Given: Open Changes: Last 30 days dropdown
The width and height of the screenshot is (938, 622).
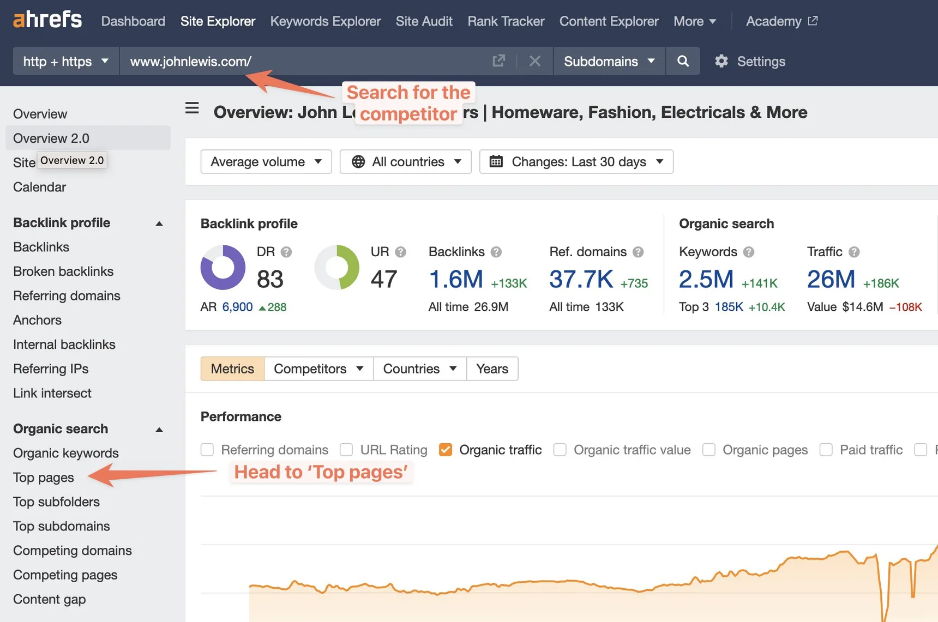Looking at the screenshot, I should pyautogui.click(x=576, y=162).
